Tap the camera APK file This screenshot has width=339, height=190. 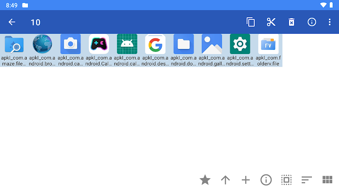tap(71, 50)
